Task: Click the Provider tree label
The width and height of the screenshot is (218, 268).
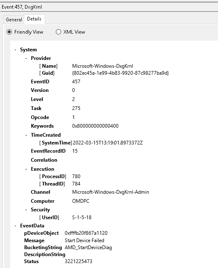Action: pyautogui.click(x=41, y=58)
